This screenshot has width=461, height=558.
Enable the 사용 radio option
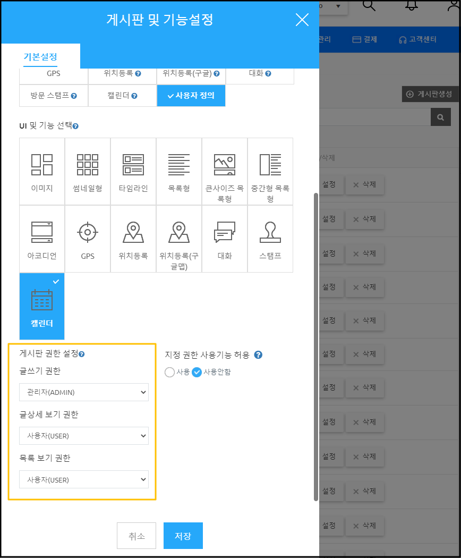click(170, 372)
